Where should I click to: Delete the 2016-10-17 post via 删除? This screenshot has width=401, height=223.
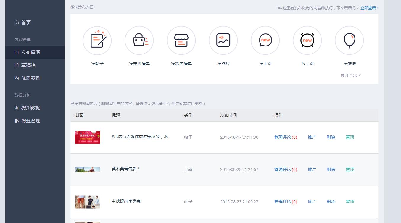[x=331, y=137]
